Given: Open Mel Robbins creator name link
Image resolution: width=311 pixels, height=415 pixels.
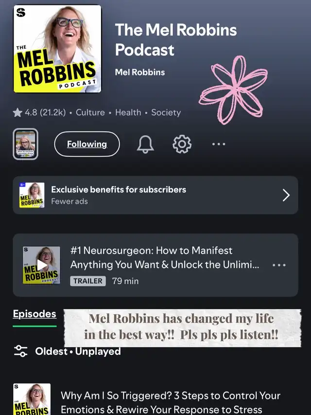Looking at the screenshot, I should click(x=140, y=72).
